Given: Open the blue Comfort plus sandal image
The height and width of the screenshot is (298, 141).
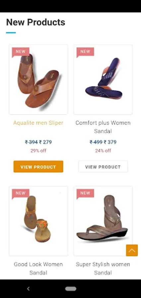Looking at the screenshot, I should point(103,79).
